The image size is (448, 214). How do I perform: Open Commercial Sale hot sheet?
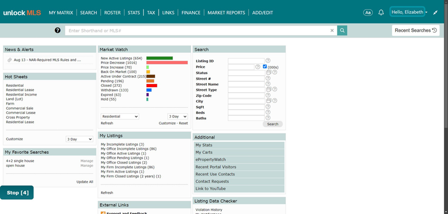pos(20,108)
